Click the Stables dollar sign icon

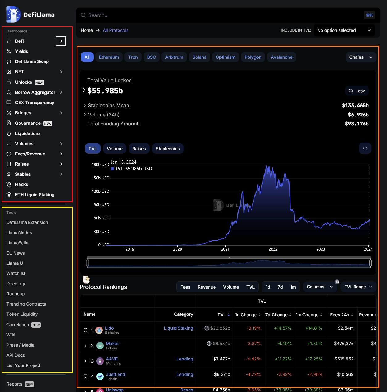(9, 174)
